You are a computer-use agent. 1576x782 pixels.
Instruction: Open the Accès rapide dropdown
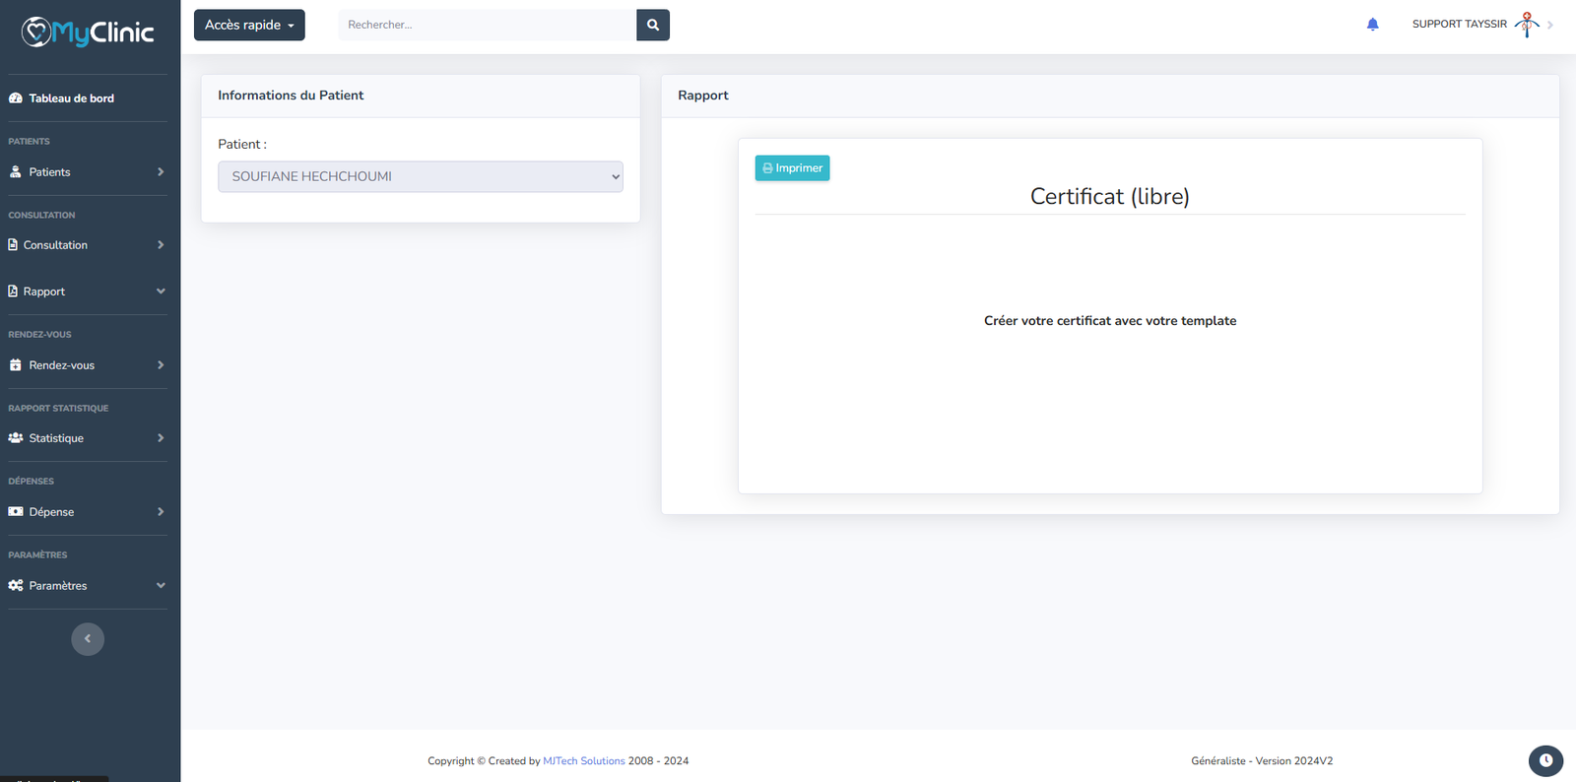click(249, 25)
